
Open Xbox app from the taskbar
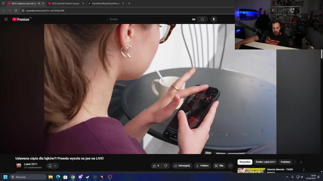point(95,177)
